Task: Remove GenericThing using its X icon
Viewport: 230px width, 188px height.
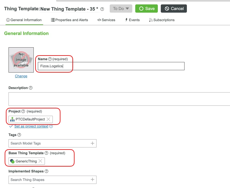Action: coord(40,161)
